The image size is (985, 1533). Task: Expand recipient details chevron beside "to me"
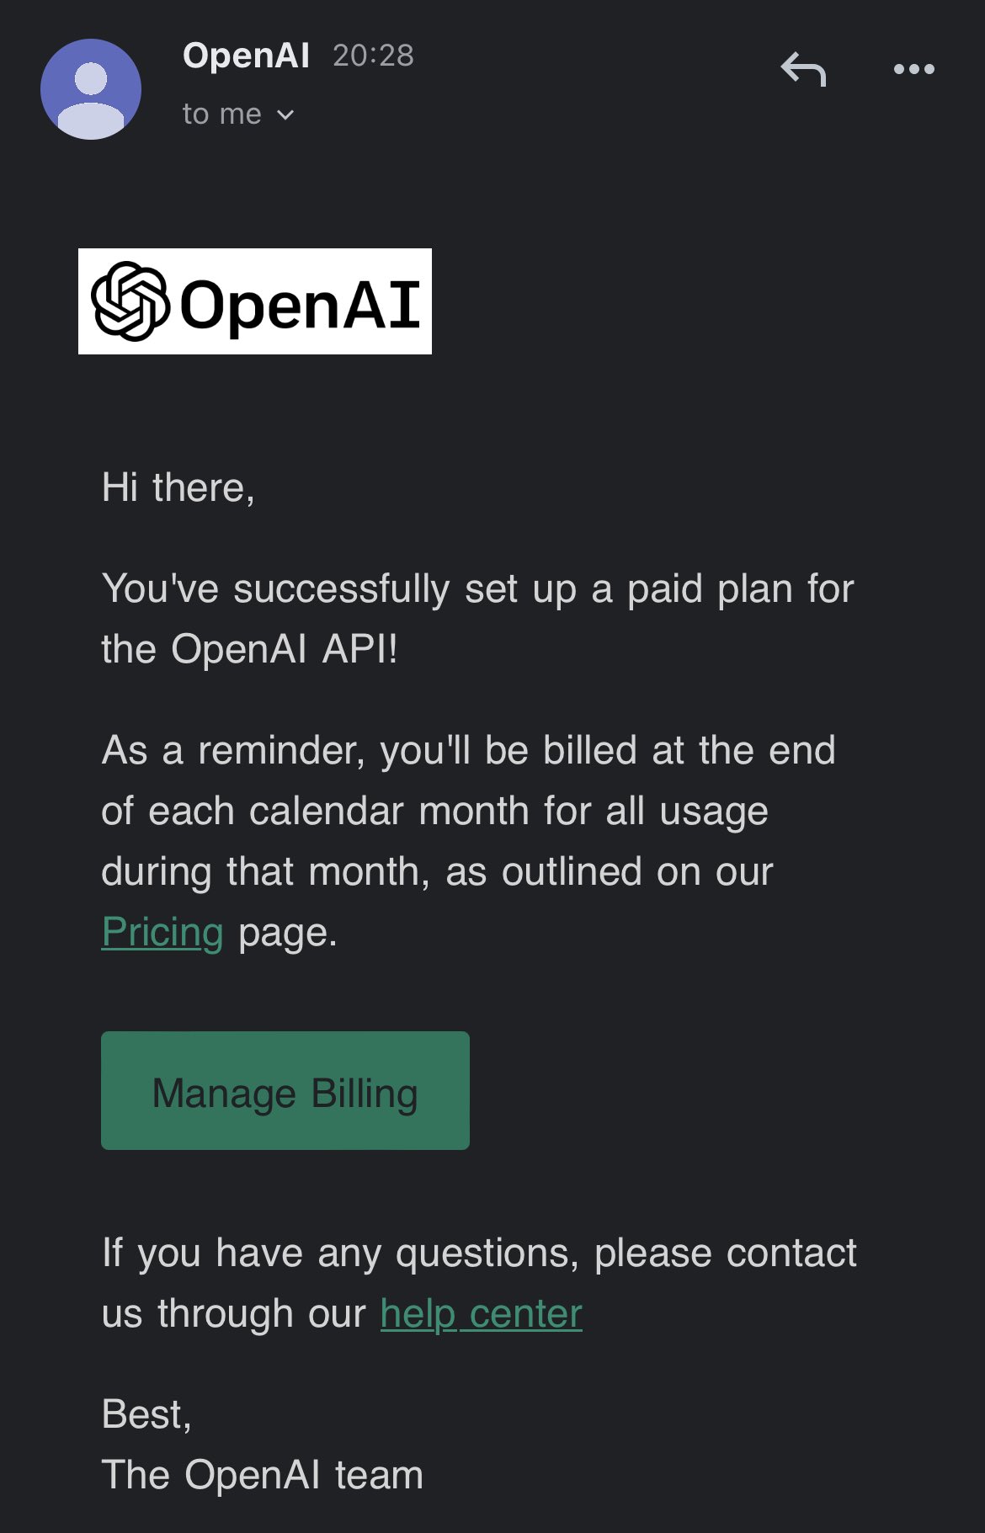[x=285, y=115]
